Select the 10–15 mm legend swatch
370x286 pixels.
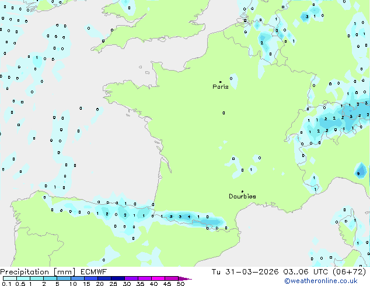click(x=77, y=278)
